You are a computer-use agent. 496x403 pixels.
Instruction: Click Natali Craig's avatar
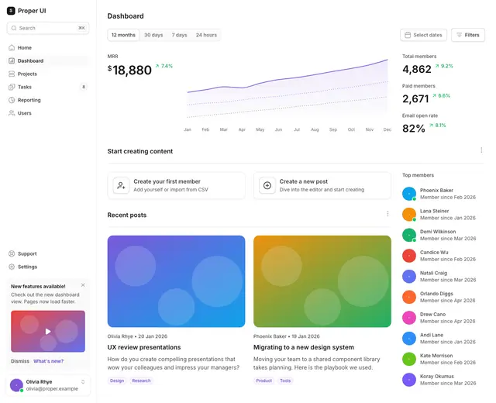point(409,276)
